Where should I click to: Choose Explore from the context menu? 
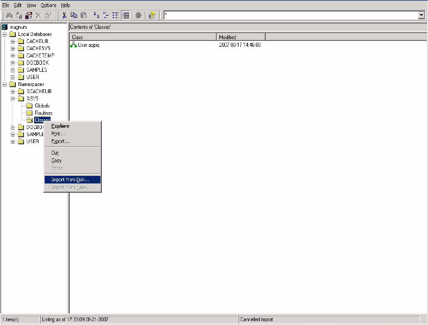tap(72, 126)
